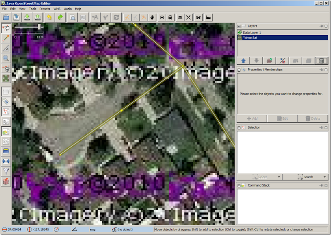Viewport: 331px width, 235px height.
Task: Toggle Data Layer 1 active checkmark
Action: click(240, 32)
